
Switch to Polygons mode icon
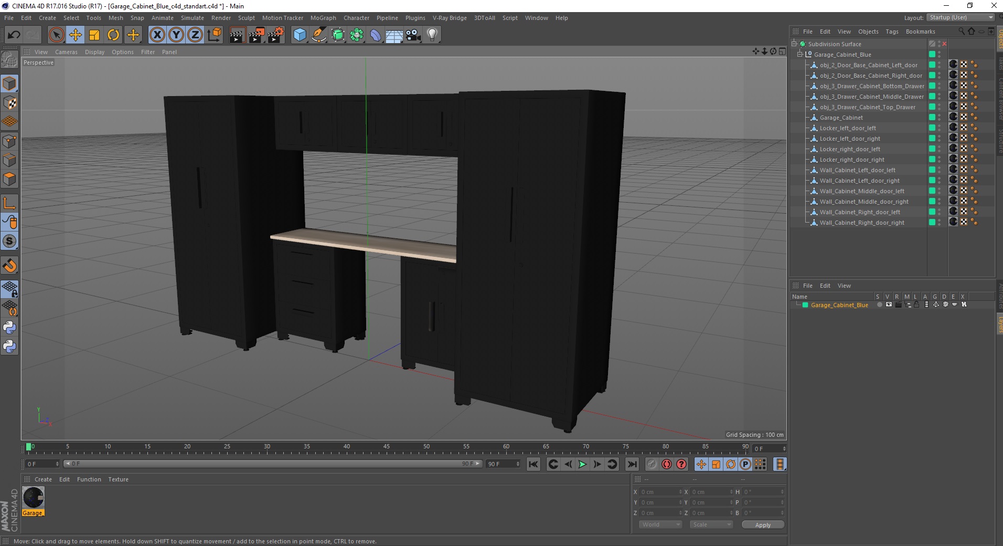click(9, 179)
